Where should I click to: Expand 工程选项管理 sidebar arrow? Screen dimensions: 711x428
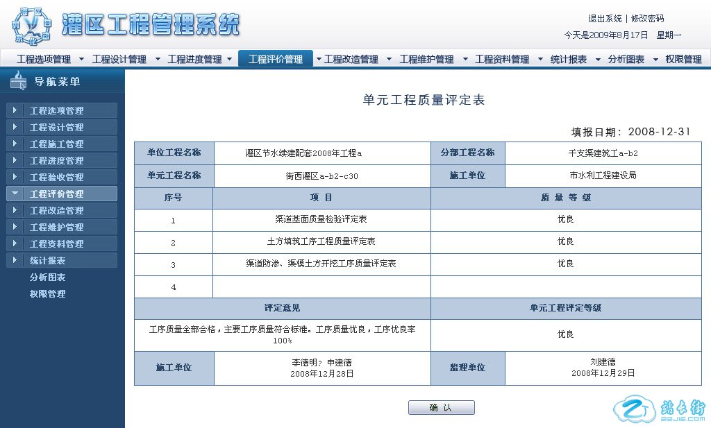(x=15, y=110)
